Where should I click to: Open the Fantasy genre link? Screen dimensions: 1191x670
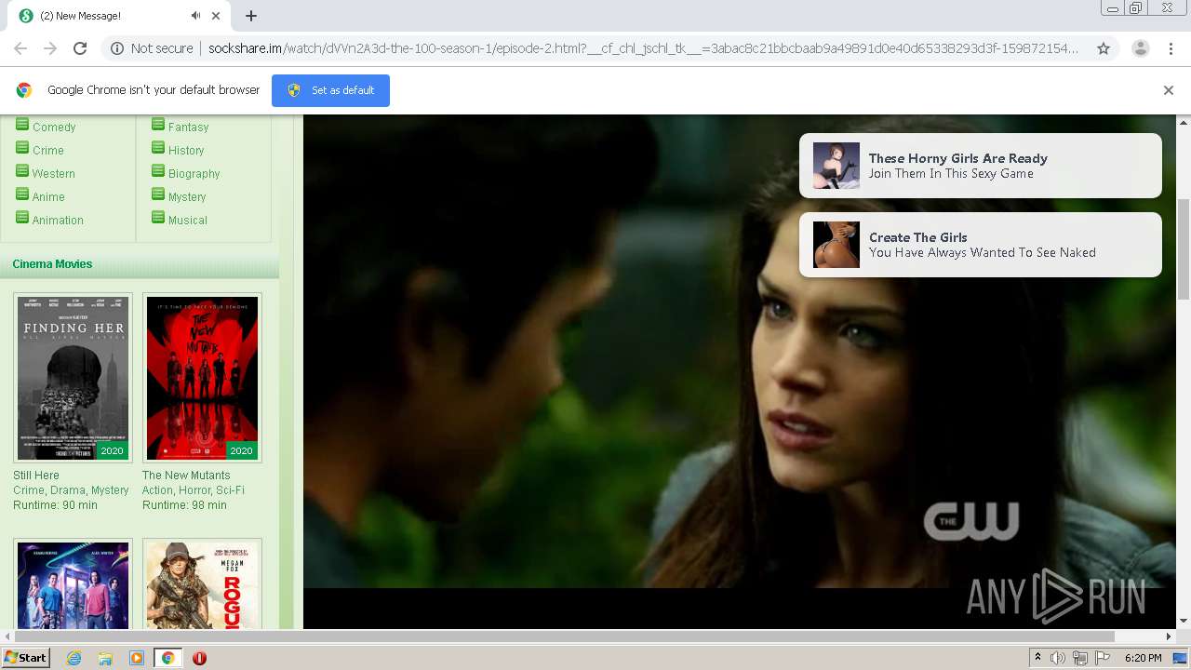pos(188,127)
